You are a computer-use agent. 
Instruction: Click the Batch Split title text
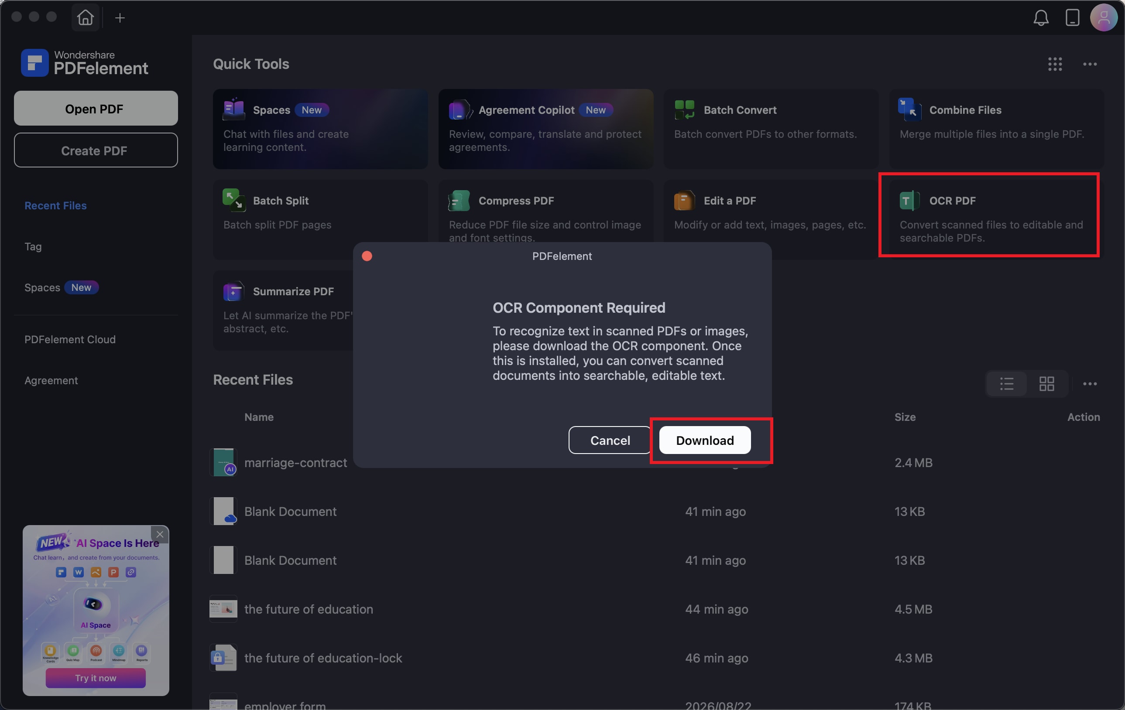tap(281, 201)
